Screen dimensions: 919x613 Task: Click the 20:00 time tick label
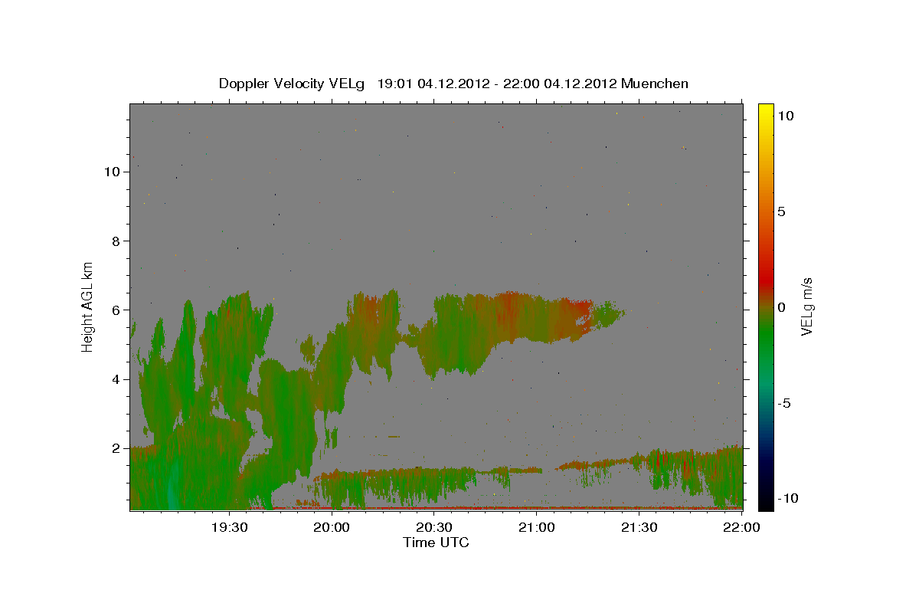pos(332,527)
